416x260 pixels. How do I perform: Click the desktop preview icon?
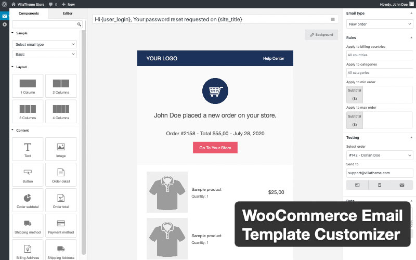tap(357, 185)
